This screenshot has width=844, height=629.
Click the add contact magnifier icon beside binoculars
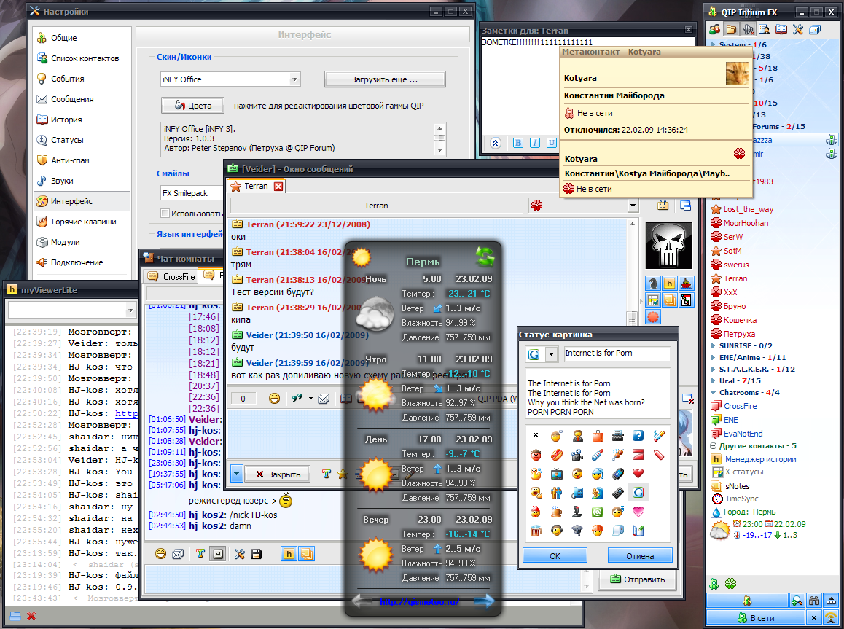797,601
